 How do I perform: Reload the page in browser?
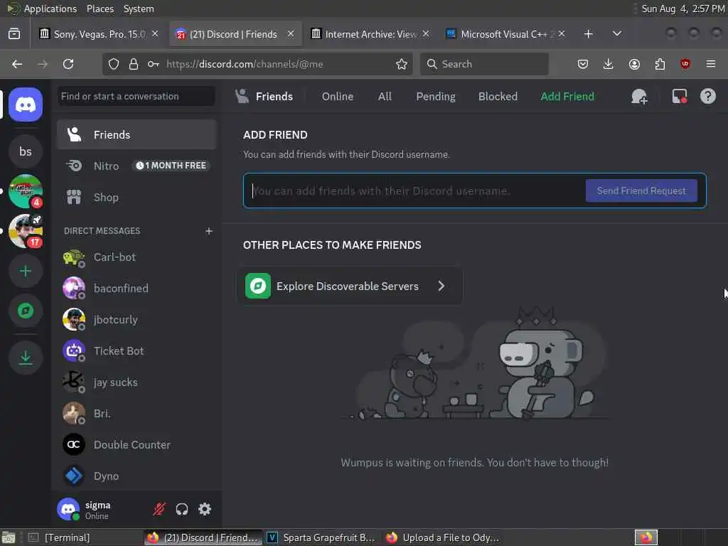coord(68,64)
